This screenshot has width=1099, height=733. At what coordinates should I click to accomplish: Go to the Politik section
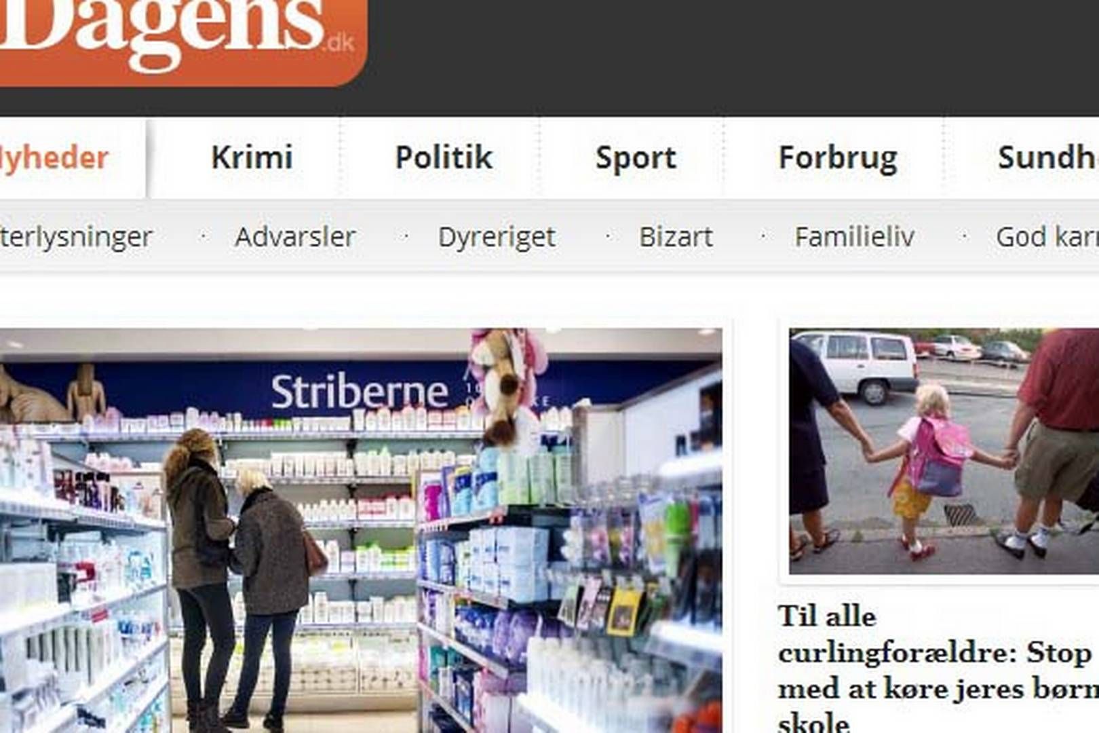[444, 157]
